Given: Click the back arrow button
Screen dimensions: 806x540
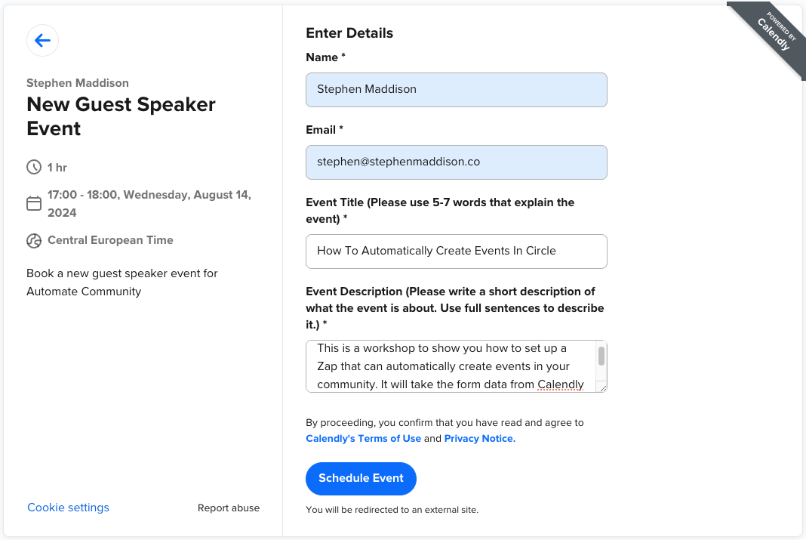Looking at the screenshot, I should 43,41.
